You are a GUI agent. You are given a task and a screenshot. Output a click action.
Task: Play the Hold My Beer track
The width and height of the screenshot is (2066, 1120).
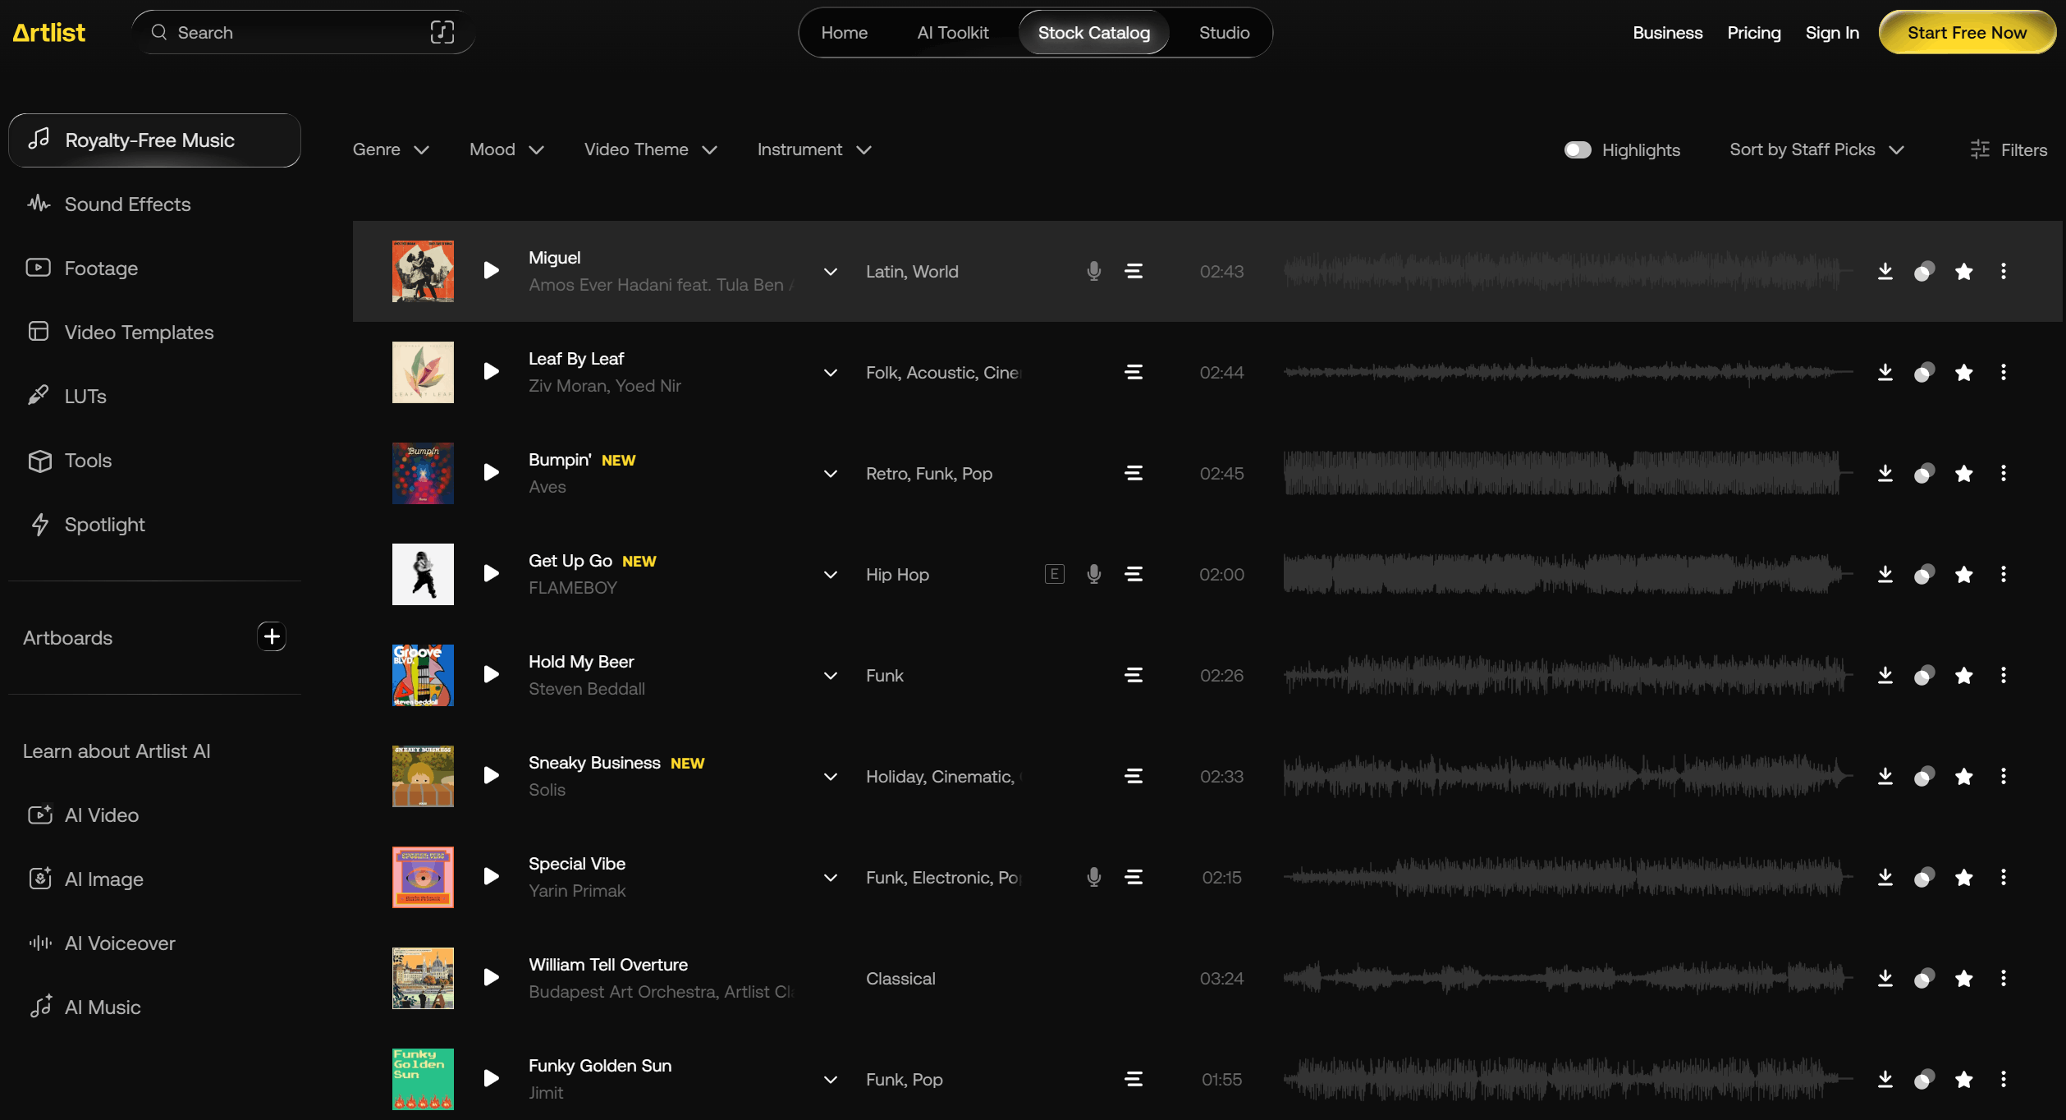[x=491, y=674]
